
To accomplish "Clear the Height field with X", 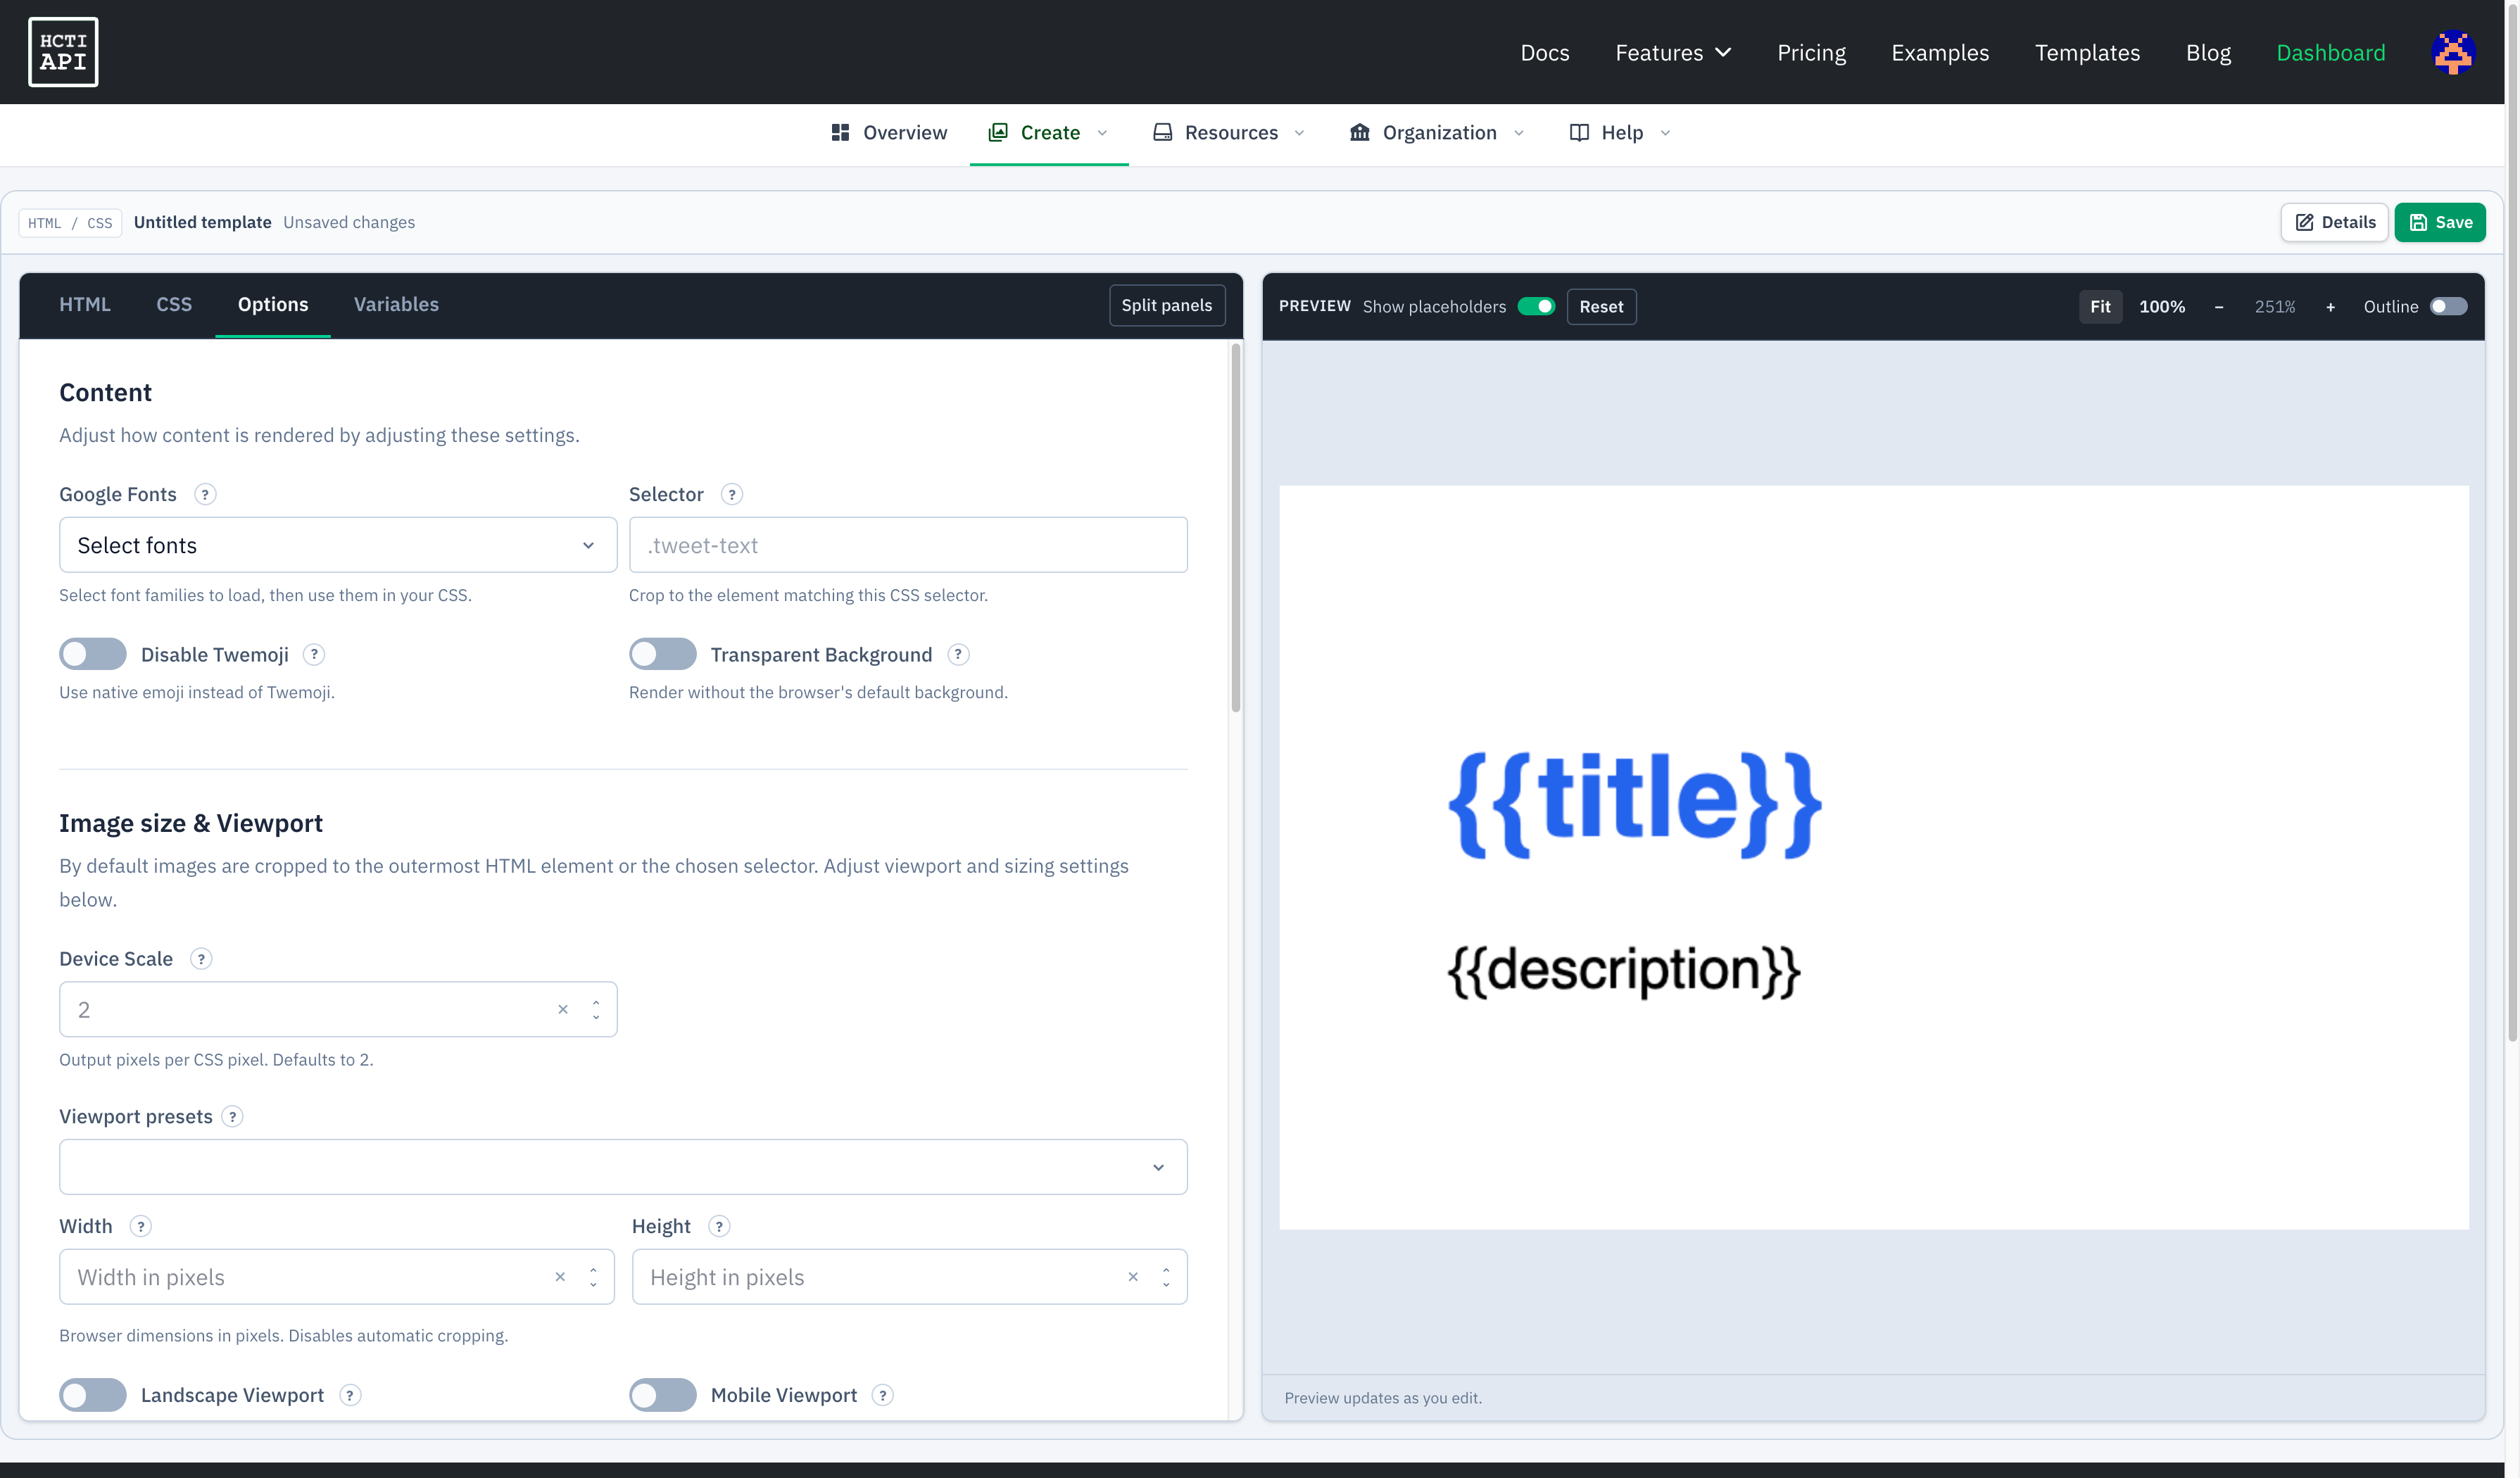I will tap(1133, 1277).
